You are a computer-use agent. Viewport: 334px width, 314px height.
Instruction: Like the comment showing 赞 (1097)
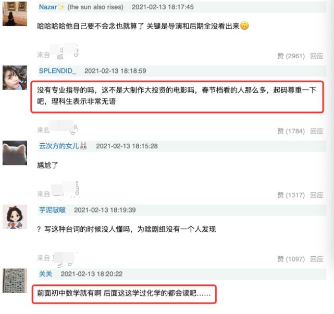coord(291,259)
